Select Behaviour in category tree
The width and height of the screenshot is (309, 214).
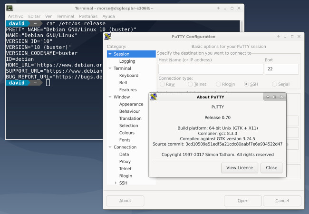[129, 111]
